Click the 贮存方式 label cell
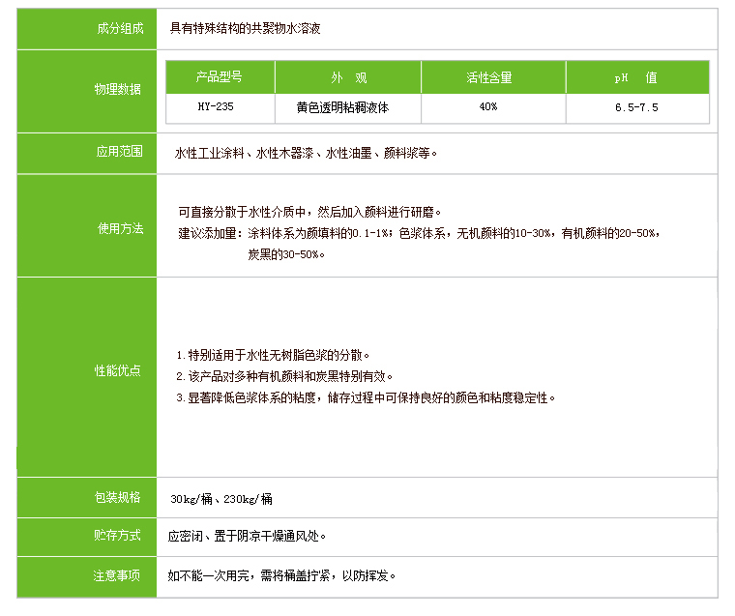The image size is (735, 616). coord(117,535)
